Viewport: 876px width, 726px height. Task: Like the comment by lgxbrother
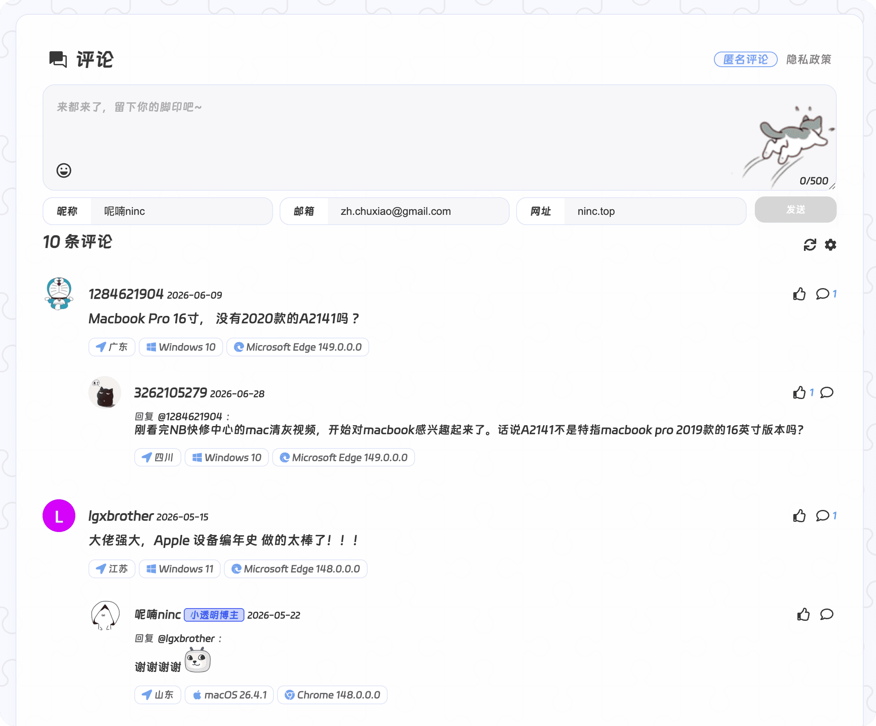point(799,516)
